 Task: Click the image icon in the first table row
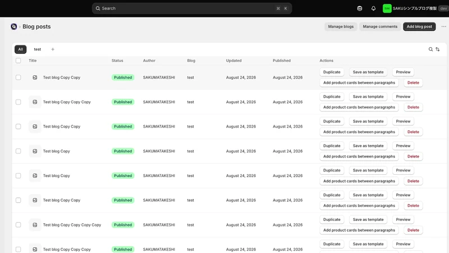pyautogui.click(x=35, y=78)
